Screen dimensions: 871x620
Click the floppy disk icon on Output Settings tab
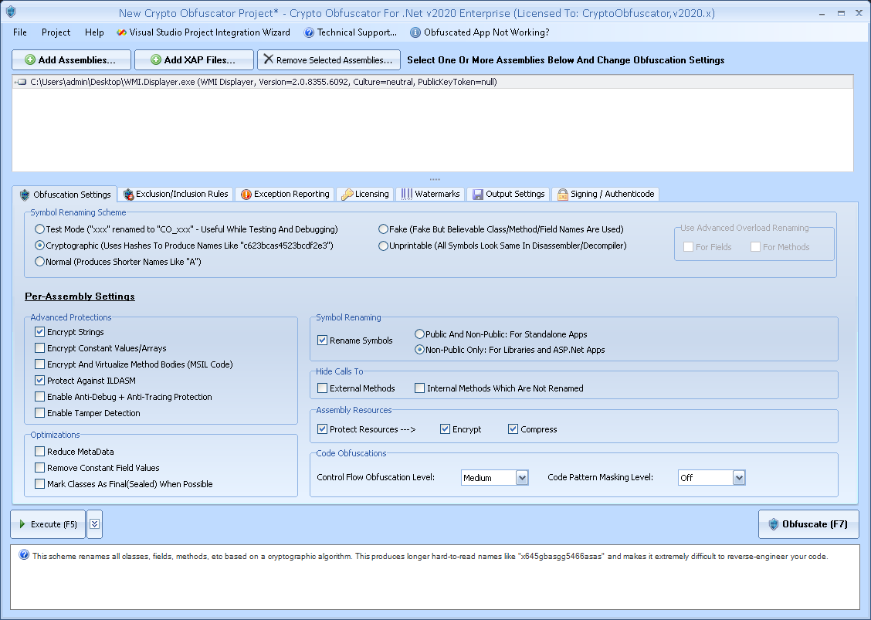point(478,195)
